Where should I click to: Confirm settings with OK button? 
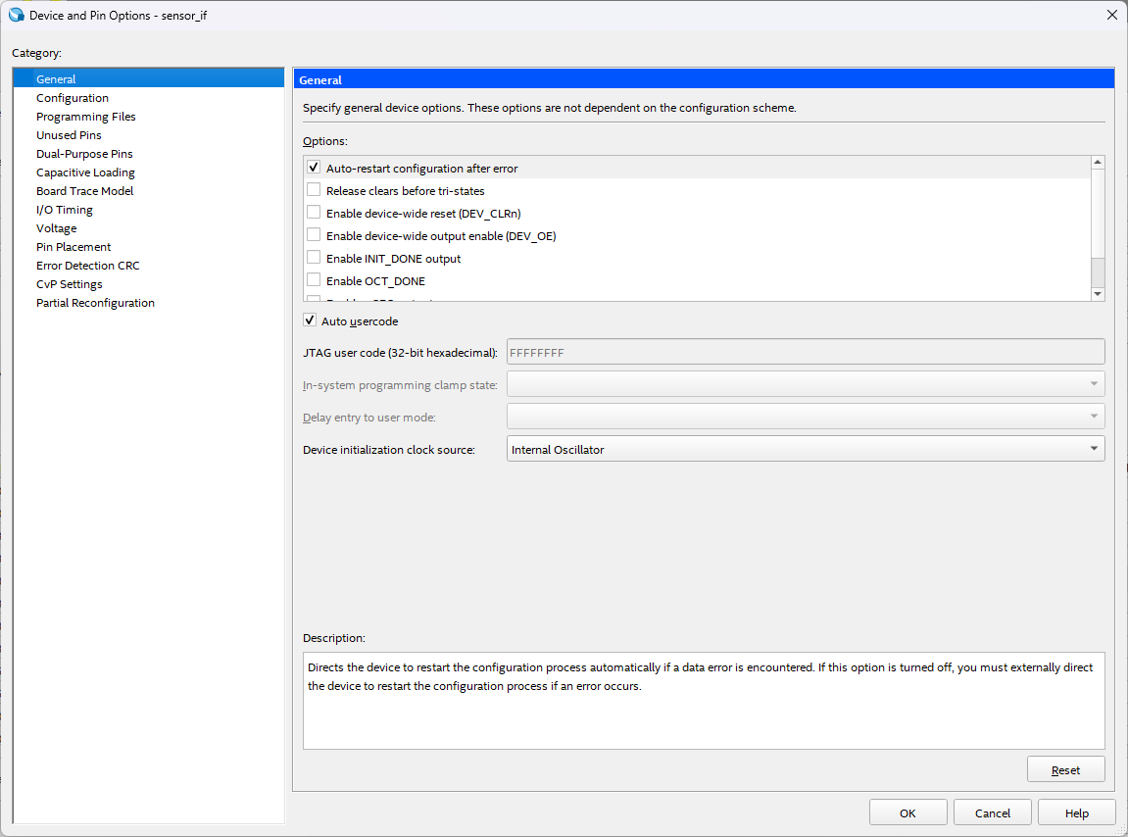(x=907, y=813)
